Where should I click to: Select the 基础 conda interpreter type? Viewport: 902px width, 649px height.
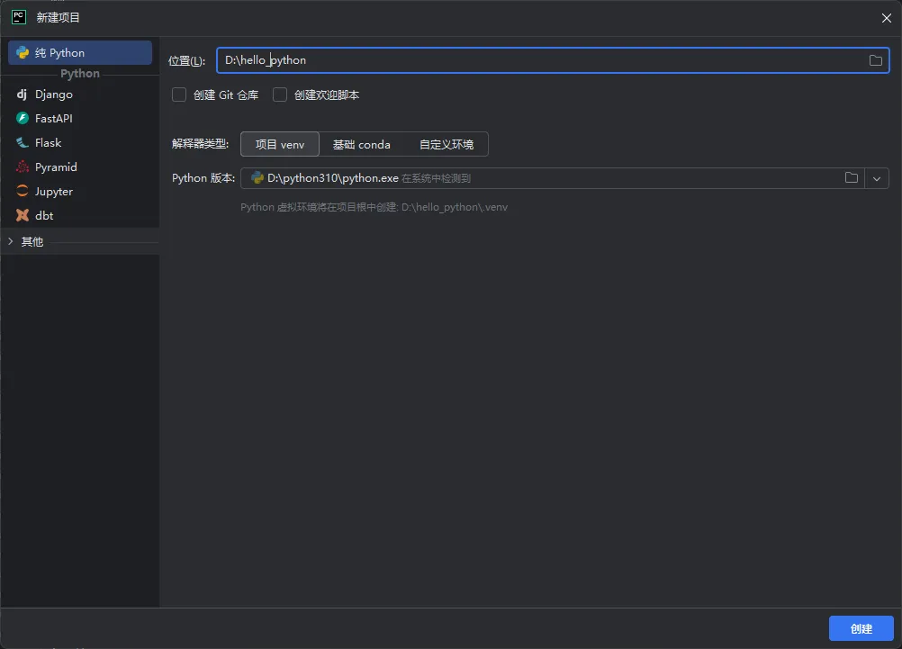tap(361, 144)
